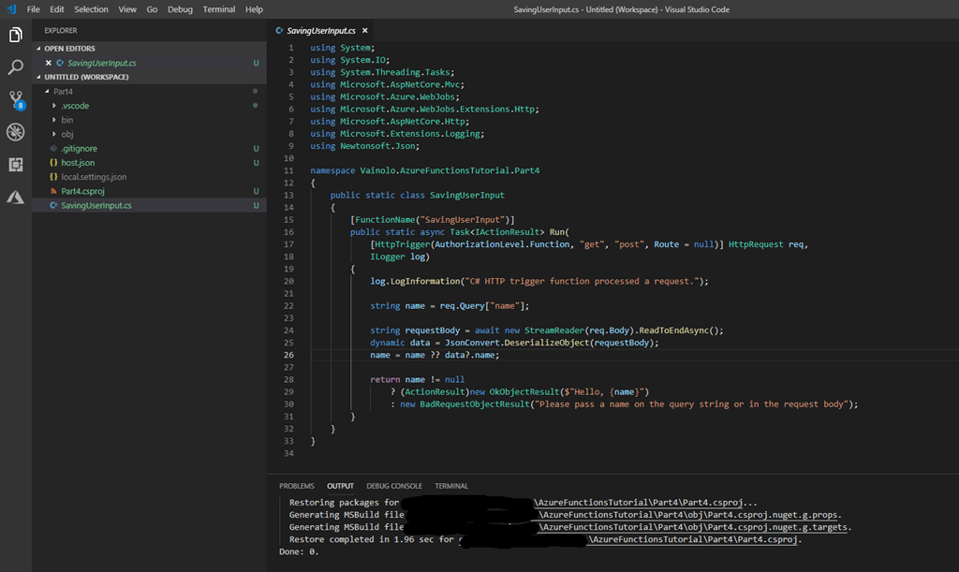Open Part4.csproj from the file tree
The image size is (959, 572).
tap(82, 191)
